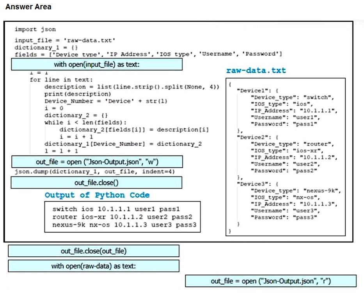
Task: Click the 'nexus-9k nx-os 10.1.1.3' output line
Action: pos(124,225)
